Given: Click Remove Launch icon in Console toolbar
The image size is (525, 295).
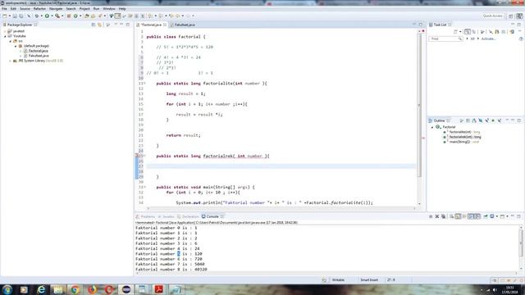Looking at the screenshot, I should (x=437, y=216).
